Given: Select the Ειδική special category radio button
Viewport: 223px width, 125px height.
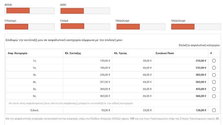Looking at the screenshot, I should click(214, 110).
